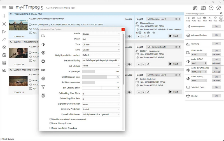Open the AQ Method dropdown

point(101,66)
